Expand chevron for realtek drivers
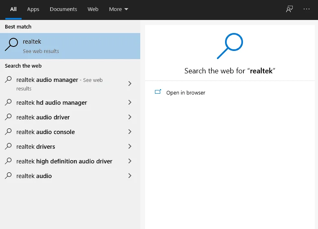Screen dimensions: 318x229 tap(130, 146)
